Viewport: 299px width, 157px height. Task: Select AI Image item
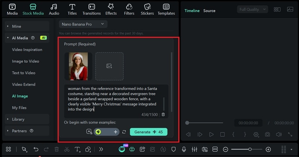pos(20,96)
